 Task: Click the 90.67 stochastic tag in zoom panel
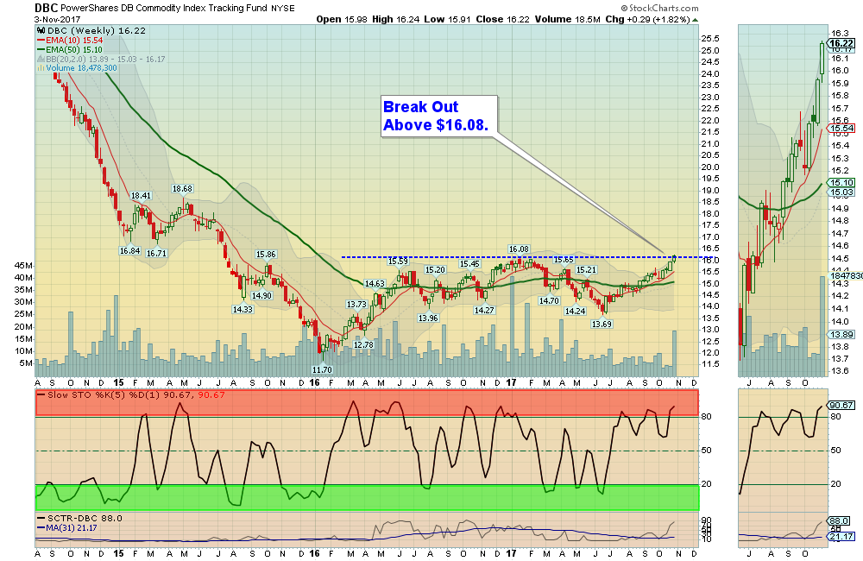[x=841, y=405]
